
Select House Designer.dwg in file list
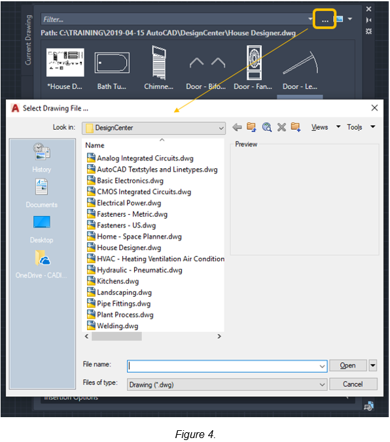(129, 248)
